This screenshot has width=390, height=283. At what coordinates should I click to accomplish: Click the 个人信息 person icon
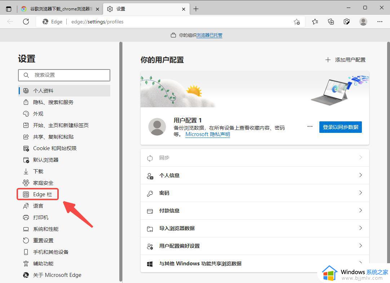pos(150,176)
